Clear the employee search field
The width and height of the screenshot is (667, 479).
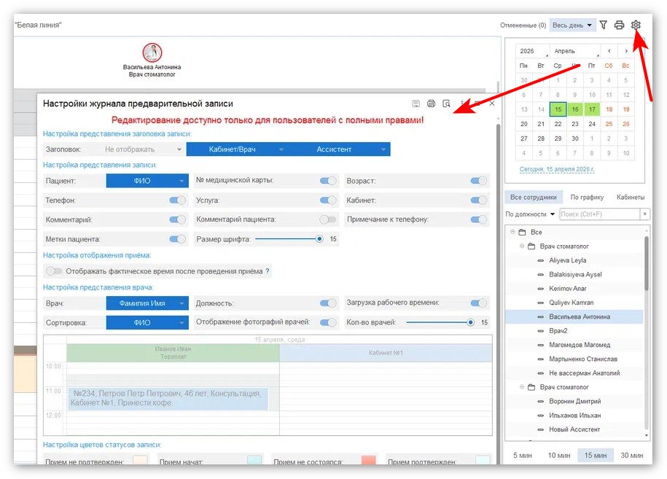644,214
